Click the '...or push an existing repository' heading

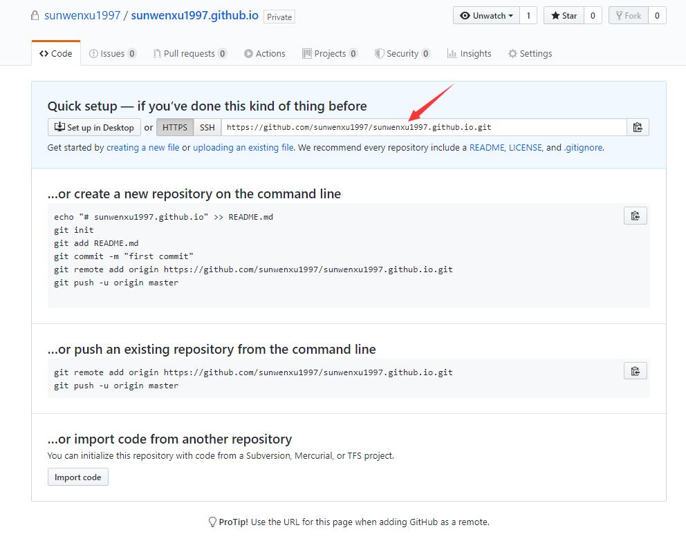[212, 349]
